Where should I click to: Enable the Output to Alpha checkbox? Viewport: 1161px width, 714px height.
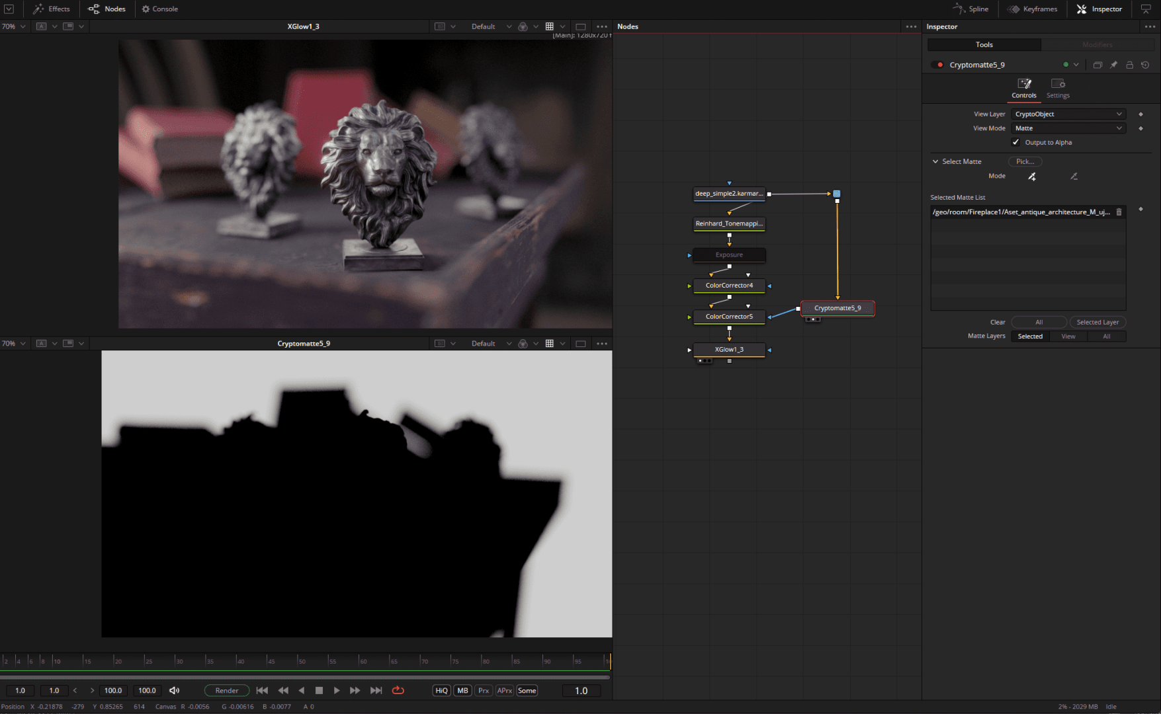pyautogui.click(x=1015, y=142)
